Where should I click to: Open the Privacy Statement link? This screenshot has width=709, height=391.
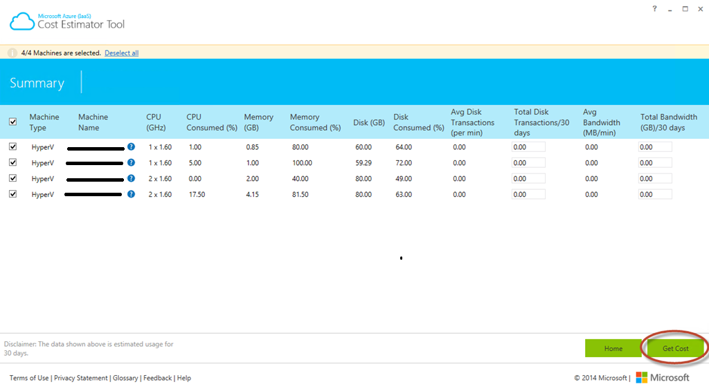point(80,378)
